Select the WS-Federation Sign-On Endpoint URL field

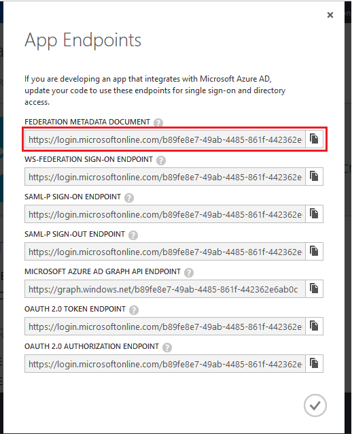pos(165,177)
